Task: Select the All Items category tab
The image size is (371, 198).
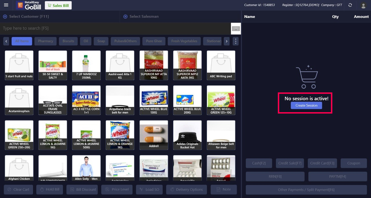Action: 22,41
